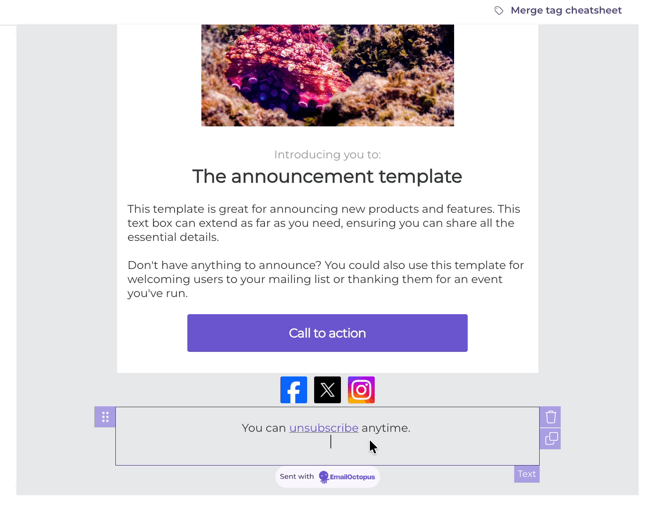The height and width of the screenshot is (516, 659).
Task: Click the Introducing you to subtitle
Action: pos(327,154)
